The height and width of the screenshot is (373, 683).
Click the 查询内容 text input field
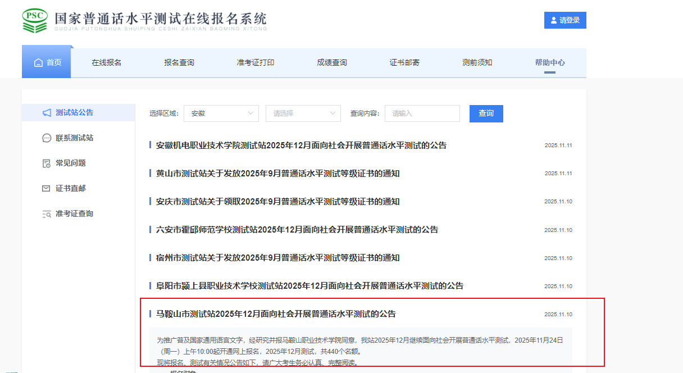tap(422, 113)
